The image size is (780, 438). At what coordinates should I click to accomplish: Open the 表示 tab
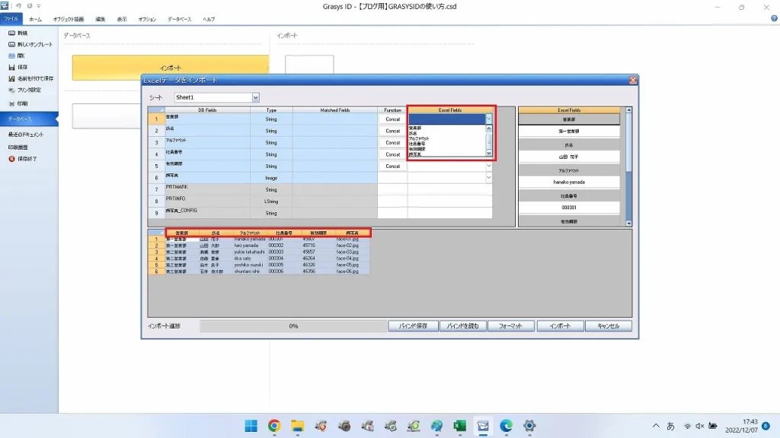coord(122,19)
